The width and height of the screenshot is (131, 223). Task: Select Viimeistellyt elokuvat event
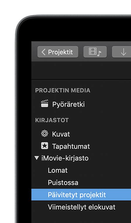[x=81, y=207]
